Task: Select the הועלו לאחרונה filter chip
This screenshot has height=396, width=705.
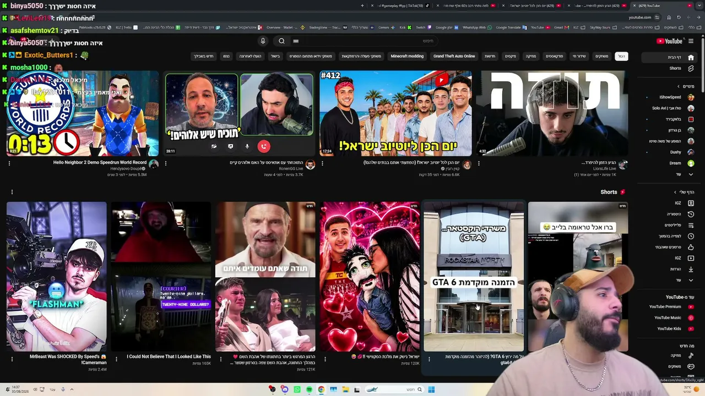Action: (x=250, y=56)
